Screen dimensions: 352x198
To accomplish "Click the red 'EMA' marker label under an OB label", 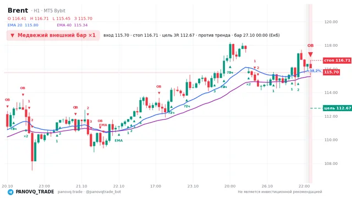I will 103,125.
